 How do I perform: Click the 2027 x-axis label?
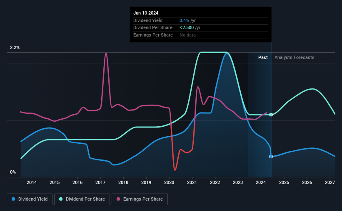click(330, 182)
